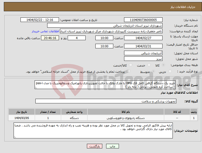Click the announcement date field 1404/02/22 - 12:16

[x=40, y=20]
